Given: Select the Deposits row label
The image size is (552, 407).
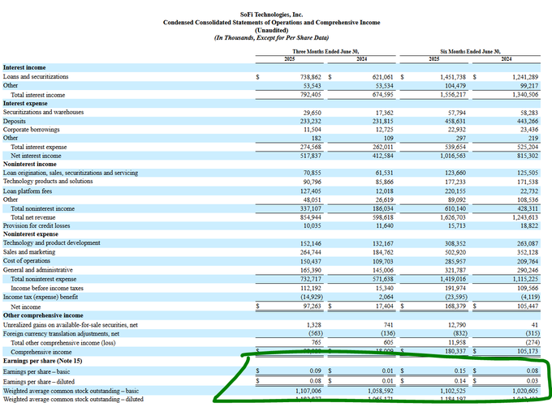Looking at the screenshot, I should [x=17, y=120].
